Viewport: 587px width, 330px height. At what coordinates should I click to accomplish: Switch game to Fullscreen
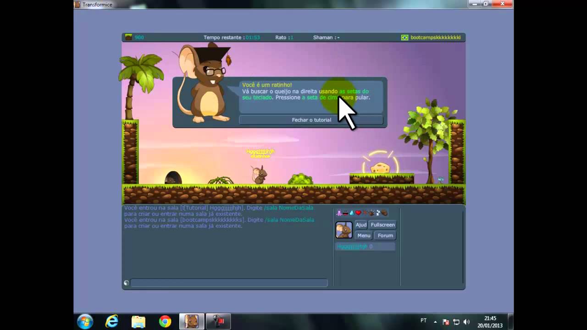coord(382,225)
